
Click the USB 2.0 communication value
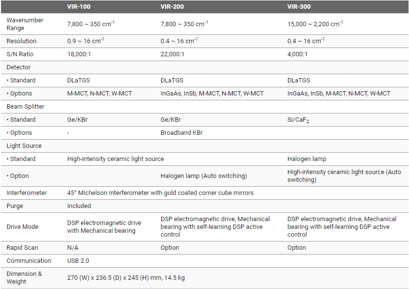pos(78,261)
